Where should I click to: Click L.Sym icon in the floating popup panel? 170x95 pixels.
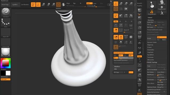131,25
